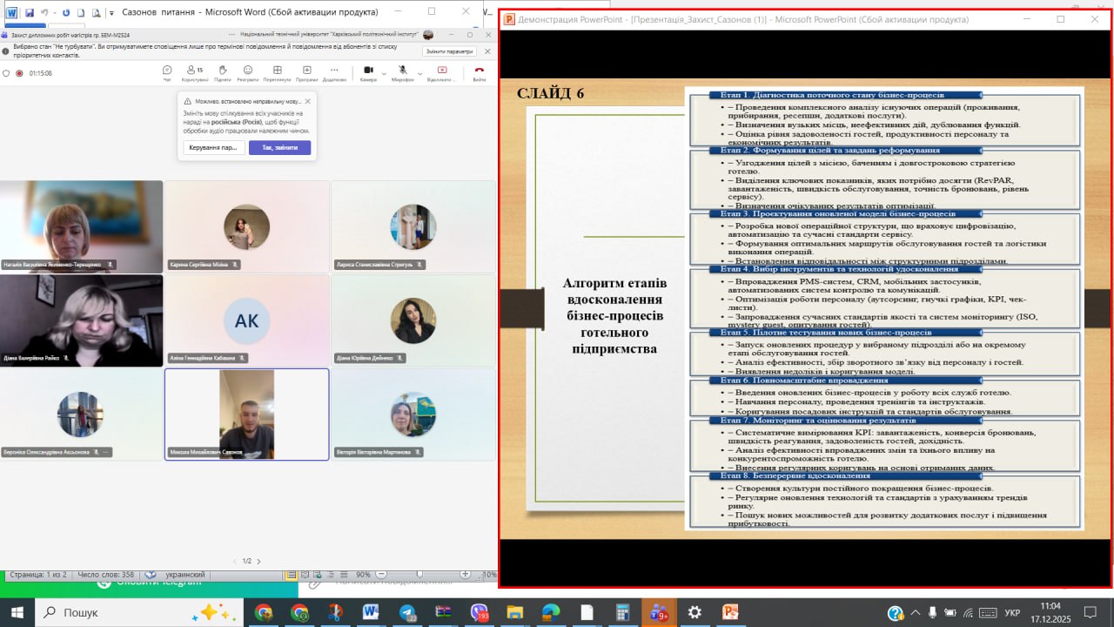
Task: Open the view layout options
Action: (x=277, y=71)
